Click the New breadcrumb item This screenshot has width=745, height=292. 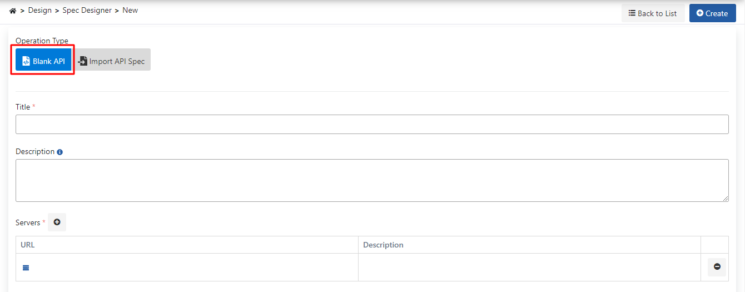tap(130, 10)
